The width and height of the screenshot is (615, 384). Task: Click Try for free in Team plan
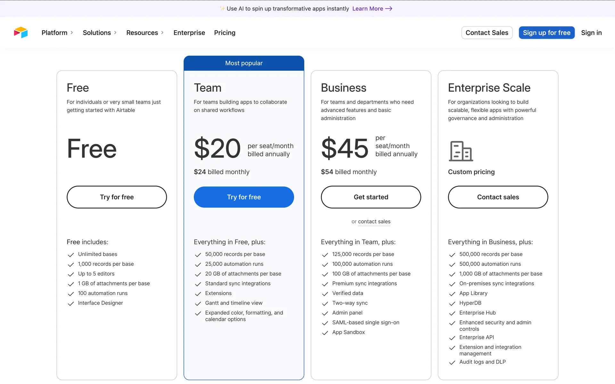tap(244, 197)
